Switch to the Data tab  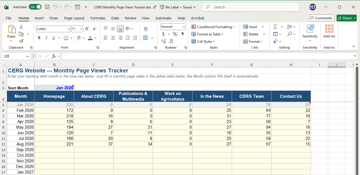[115, 18]
